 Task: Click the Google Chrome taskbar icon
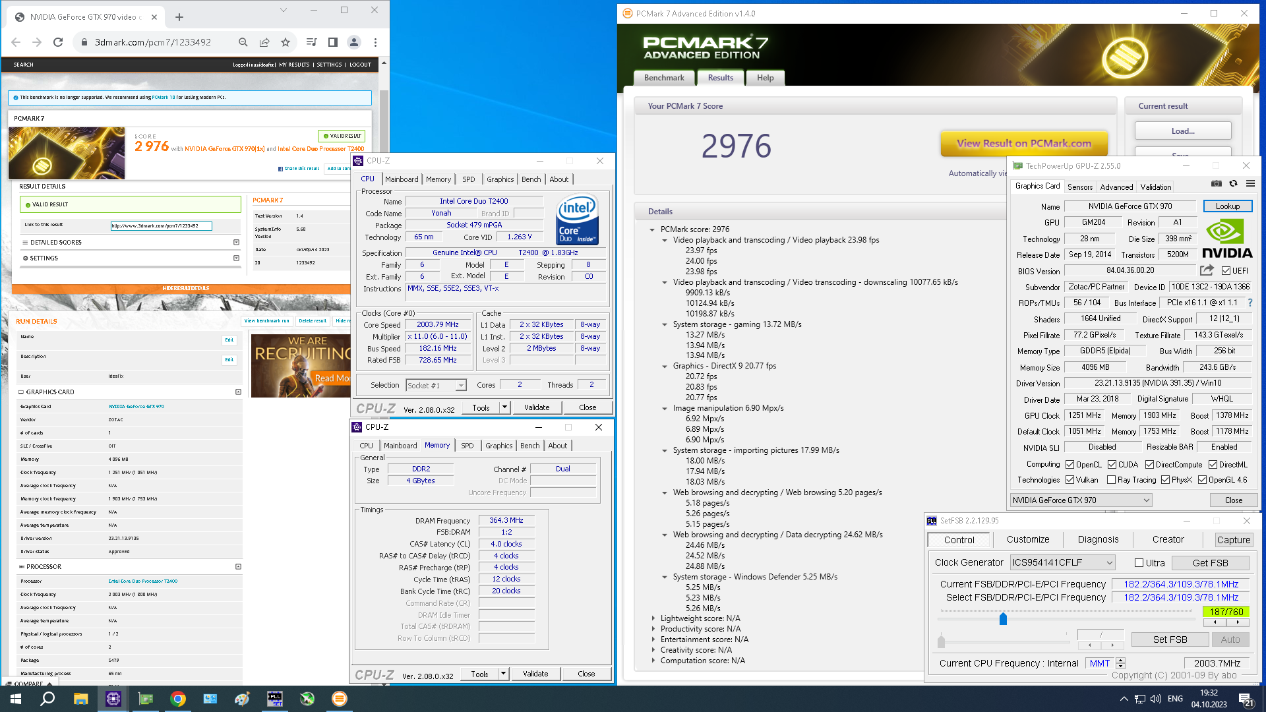[177, 699]
